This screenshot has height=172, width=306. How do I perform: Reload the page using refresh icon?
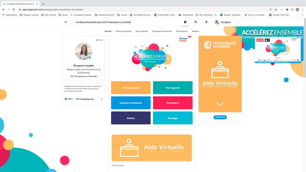coord(14,10)
